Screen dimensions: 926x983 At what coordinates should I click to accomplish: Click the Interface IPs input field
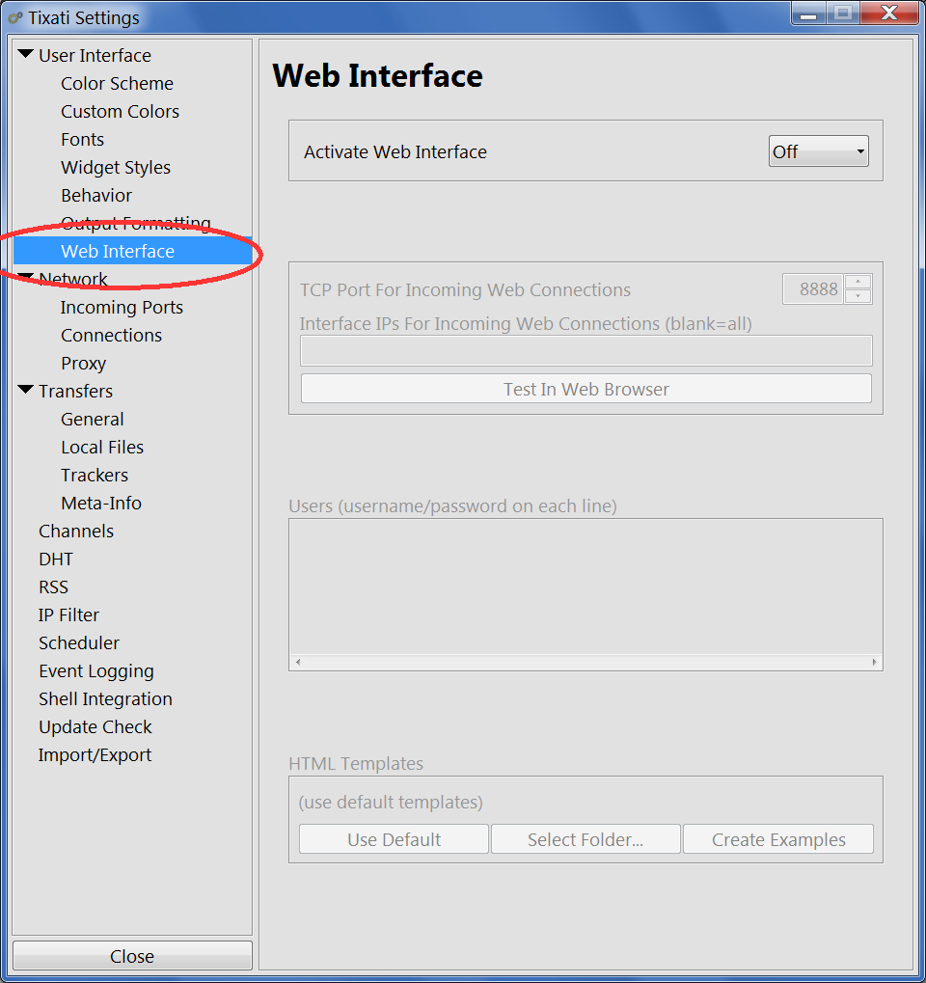coord(586,350)
